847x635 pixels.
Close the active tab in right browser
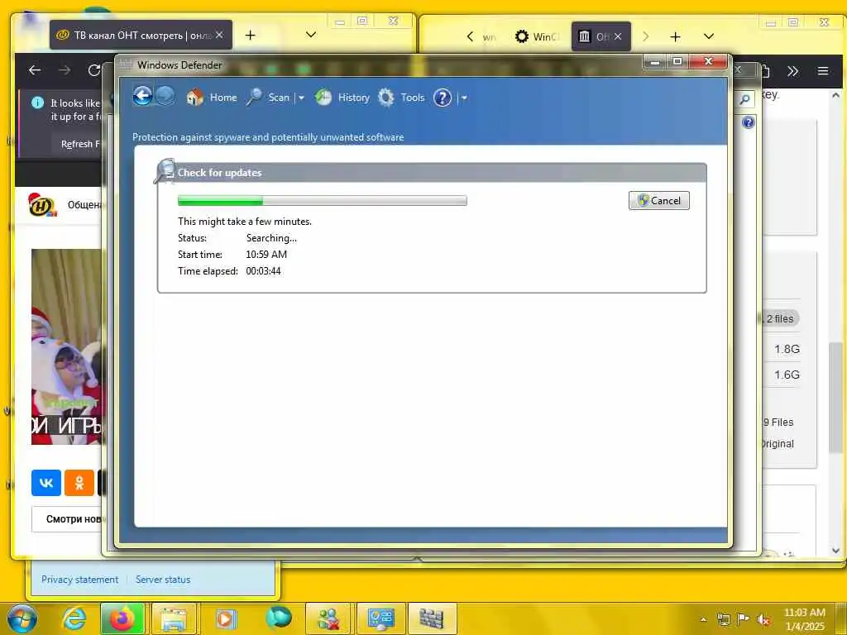coord(618,36)
